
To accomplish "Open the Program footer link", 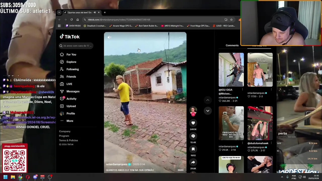I will (x=64, y=136).
